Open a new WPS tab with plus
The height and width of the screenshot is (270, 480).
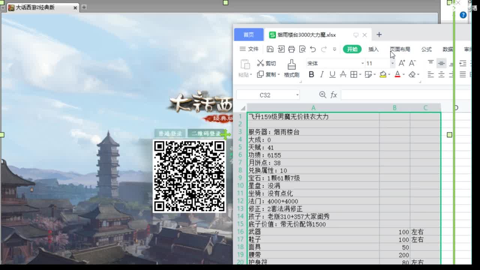pyautogui.click(x=379, y=34)
